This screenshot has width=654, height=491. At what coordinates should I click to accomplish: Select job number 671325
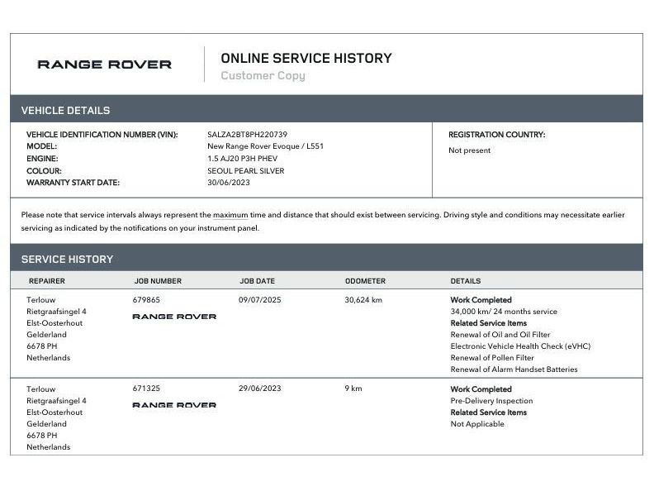click(146, 389)
